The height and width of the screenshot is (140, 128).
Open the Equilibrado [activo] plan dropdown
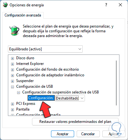tap(45, 49)
